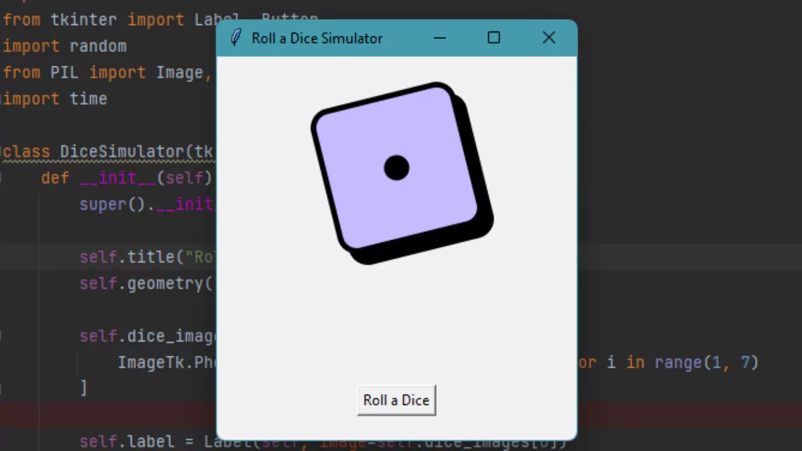Image resolution: width=802 pixels, height=451 pixels.
Task: Maximize the dice simulator window
Action: click(x=494, y=38)
